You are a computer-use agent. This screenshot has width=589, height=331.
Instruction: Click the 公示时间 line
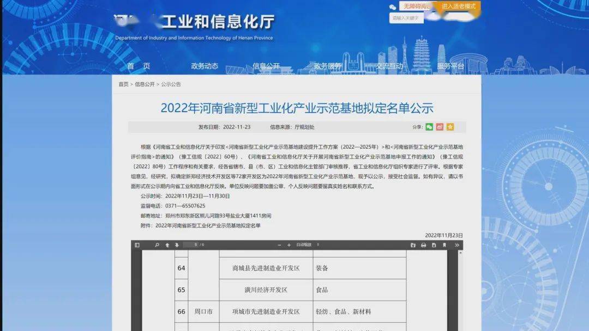coord(185,196)
